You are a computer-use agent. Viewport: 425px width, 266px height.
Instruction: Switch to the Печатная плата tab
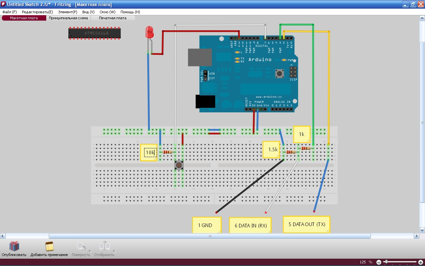coord(113,18)
